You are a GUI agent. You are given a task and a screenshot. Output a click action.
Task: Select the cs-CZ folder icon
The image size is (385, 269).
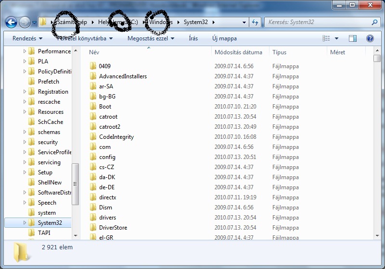point(93,167)
